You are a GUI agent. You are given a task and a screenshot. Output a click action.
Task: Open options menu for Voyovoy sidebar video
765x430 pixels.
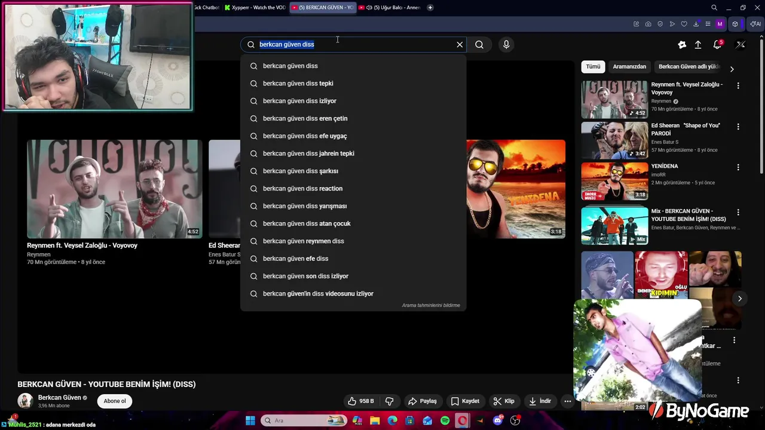click(x=738, y=86)
